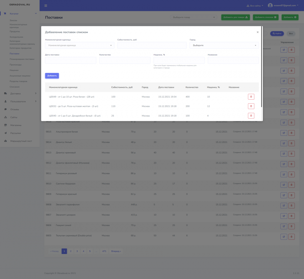The width and height of the screenshot is (304, 279).
Task: Expand the Доставка sidebar section
Action: click(x=20, y=94)
